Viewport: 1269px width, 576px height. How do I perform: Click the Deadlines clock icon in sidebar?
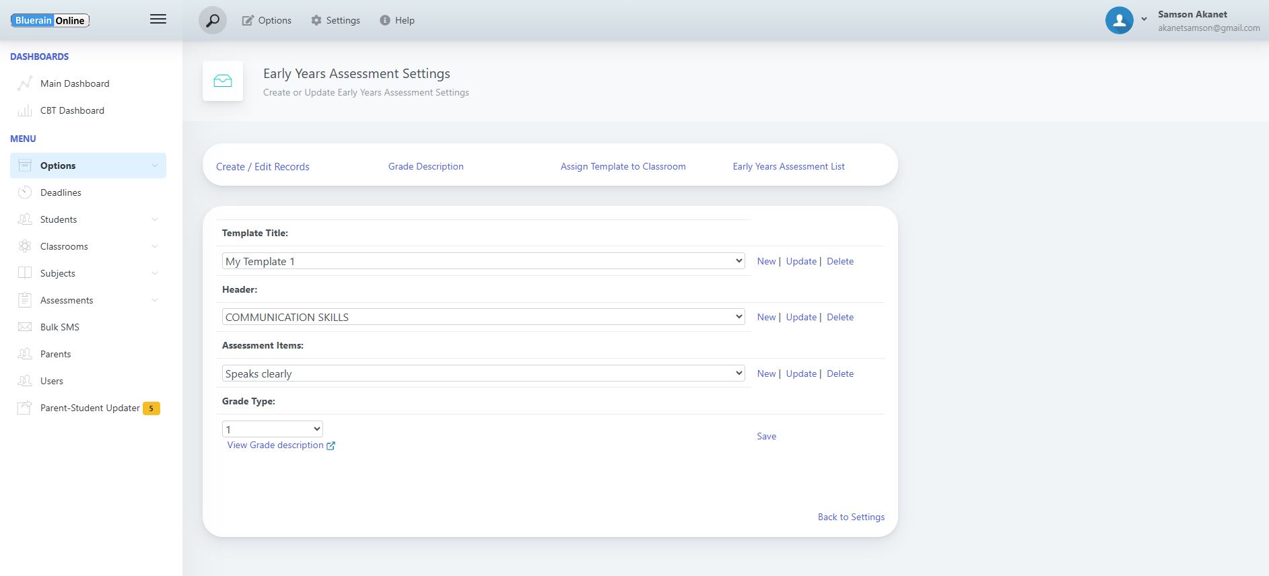tap(25, 192)
